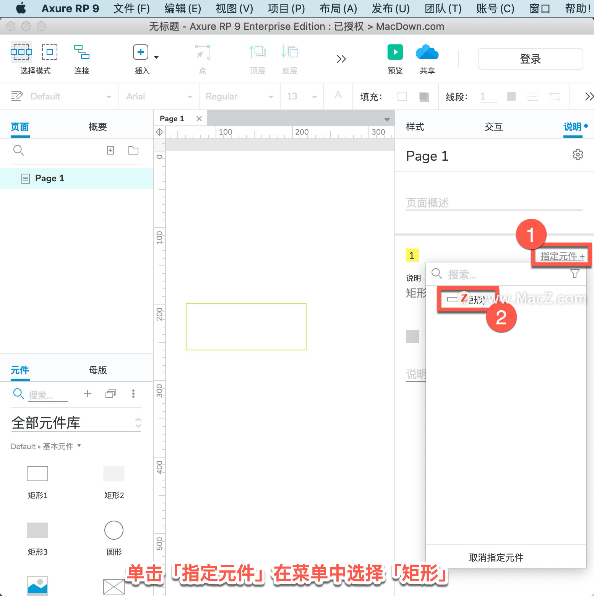Click the add library plus icon
Viewport: 594px width, 596px height.
point(88,394)
